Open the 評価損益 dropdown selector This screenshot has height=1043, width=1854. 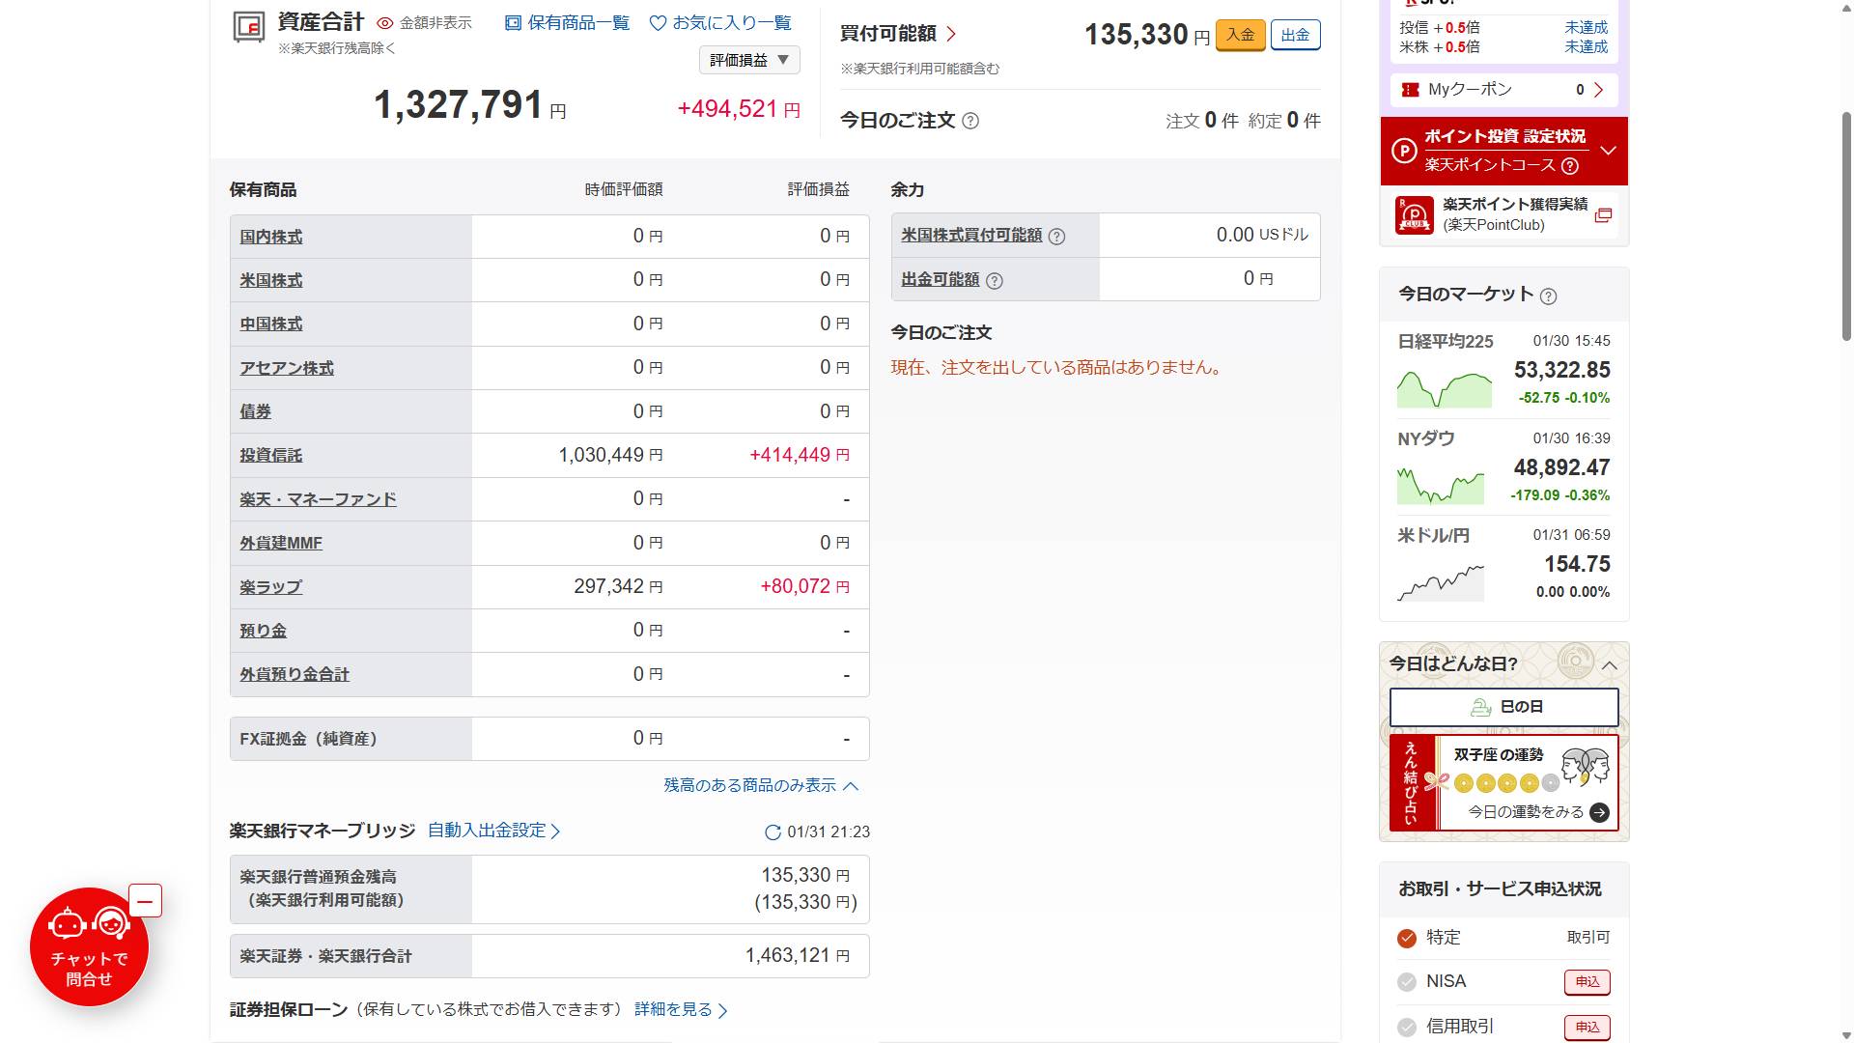click(x=749, y=60)
